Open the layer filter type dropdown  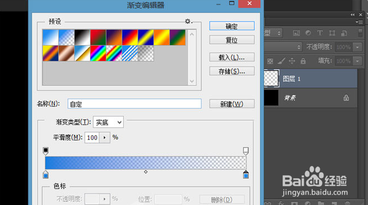273,33
